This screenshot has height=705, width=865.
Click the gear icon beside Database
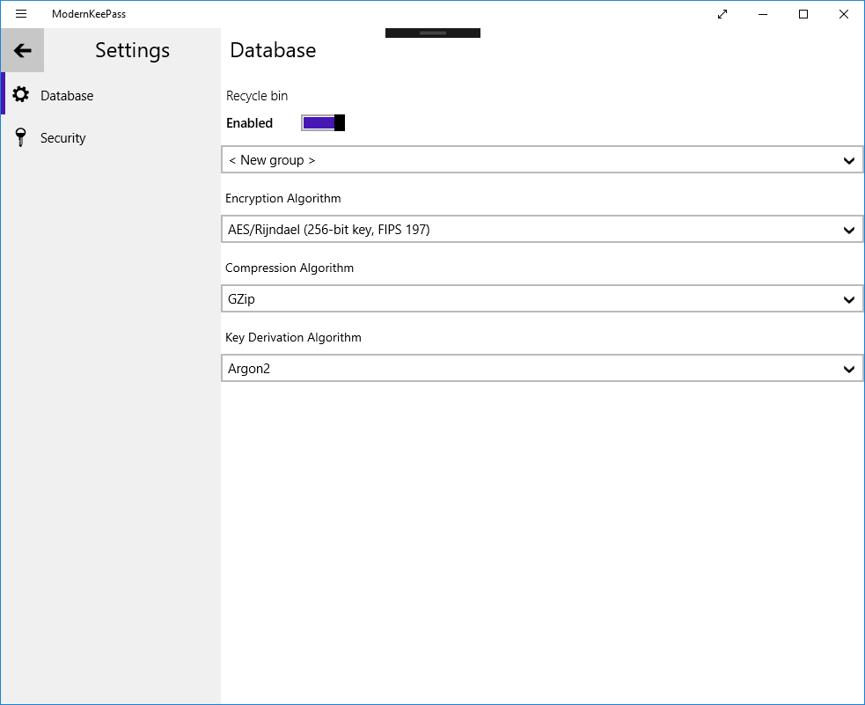pos(21,95)
